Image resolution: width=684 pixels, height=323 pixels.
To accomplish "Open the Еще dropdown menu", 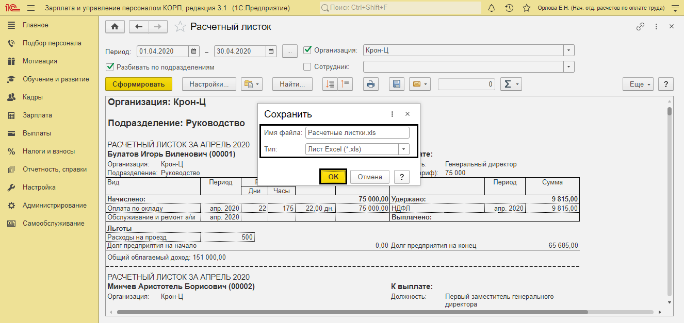I will click(638, 84).
